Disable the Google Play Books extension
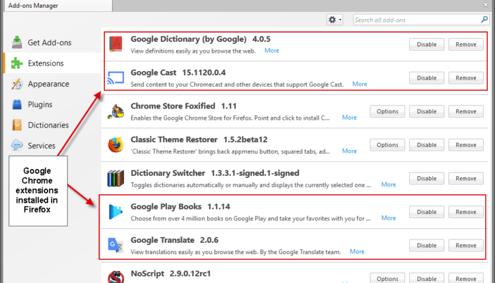The height and width of the screenshot is (283, 495). [x=426, y=212]
